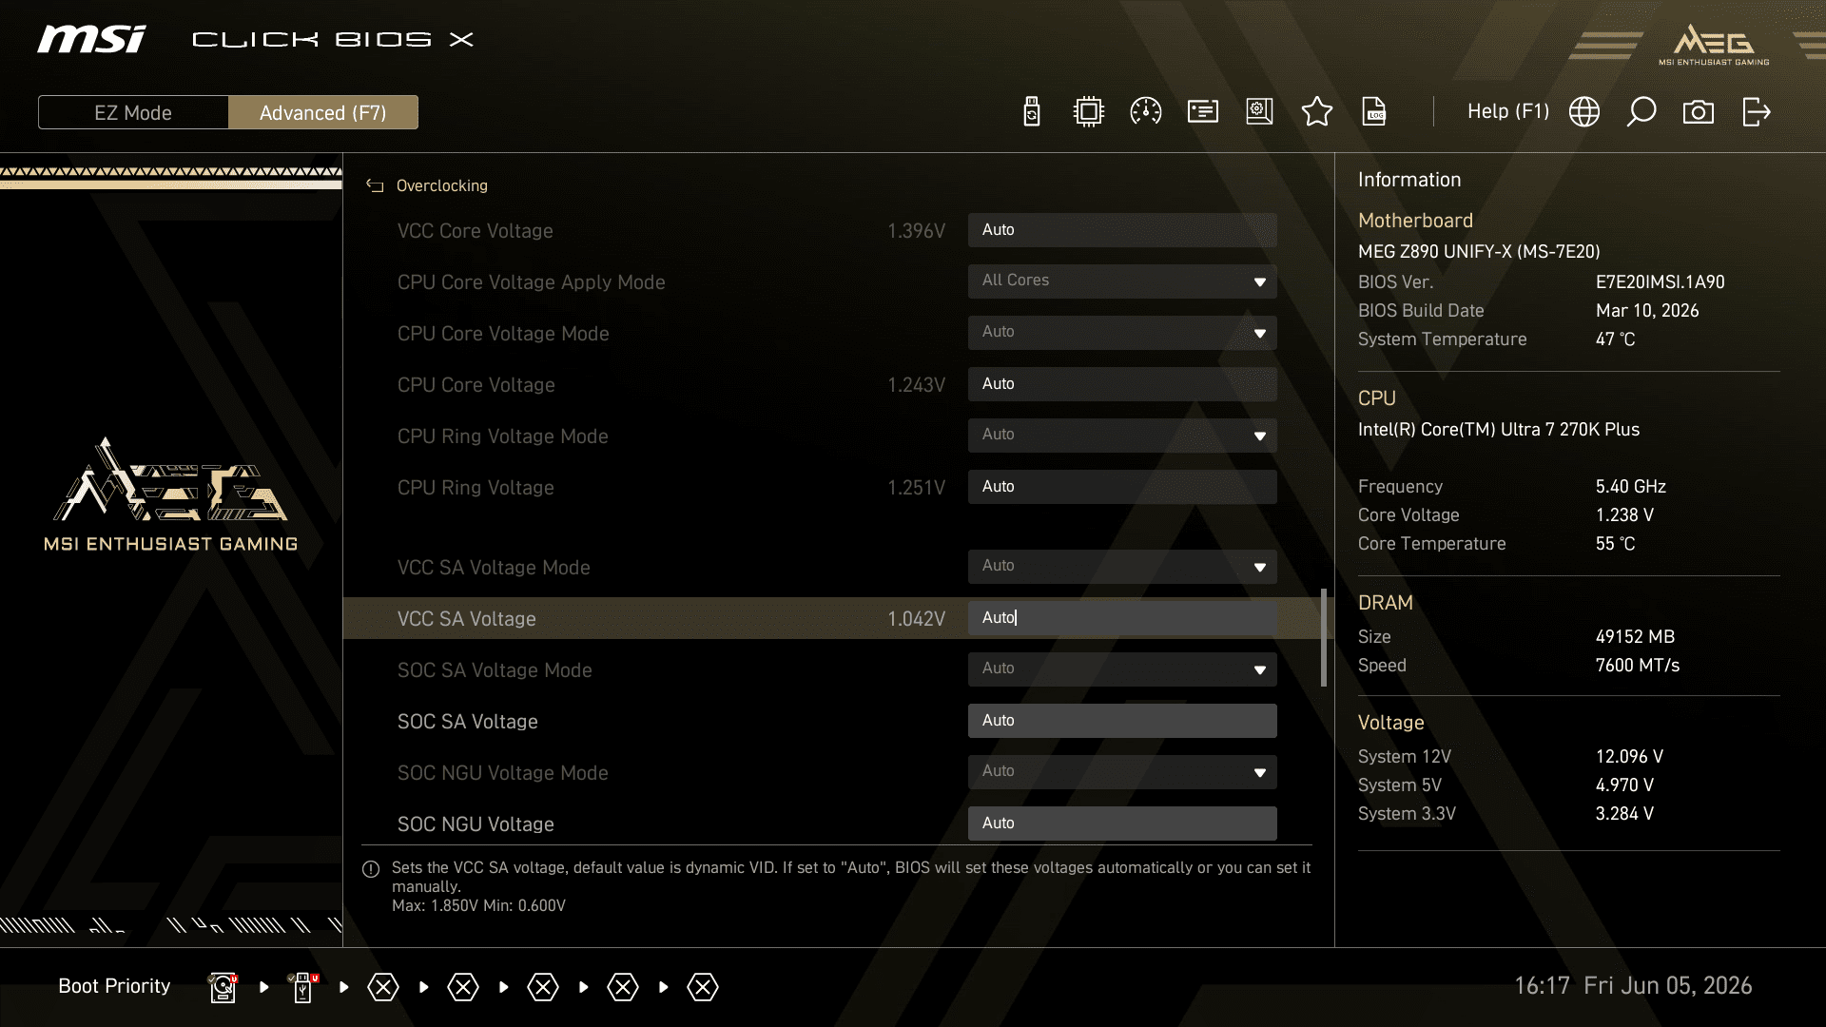The height and width of the screenshot is (1027, 1826).
Task: Click the VCC SA Voltage input field
Action: tap(1122, 618)
